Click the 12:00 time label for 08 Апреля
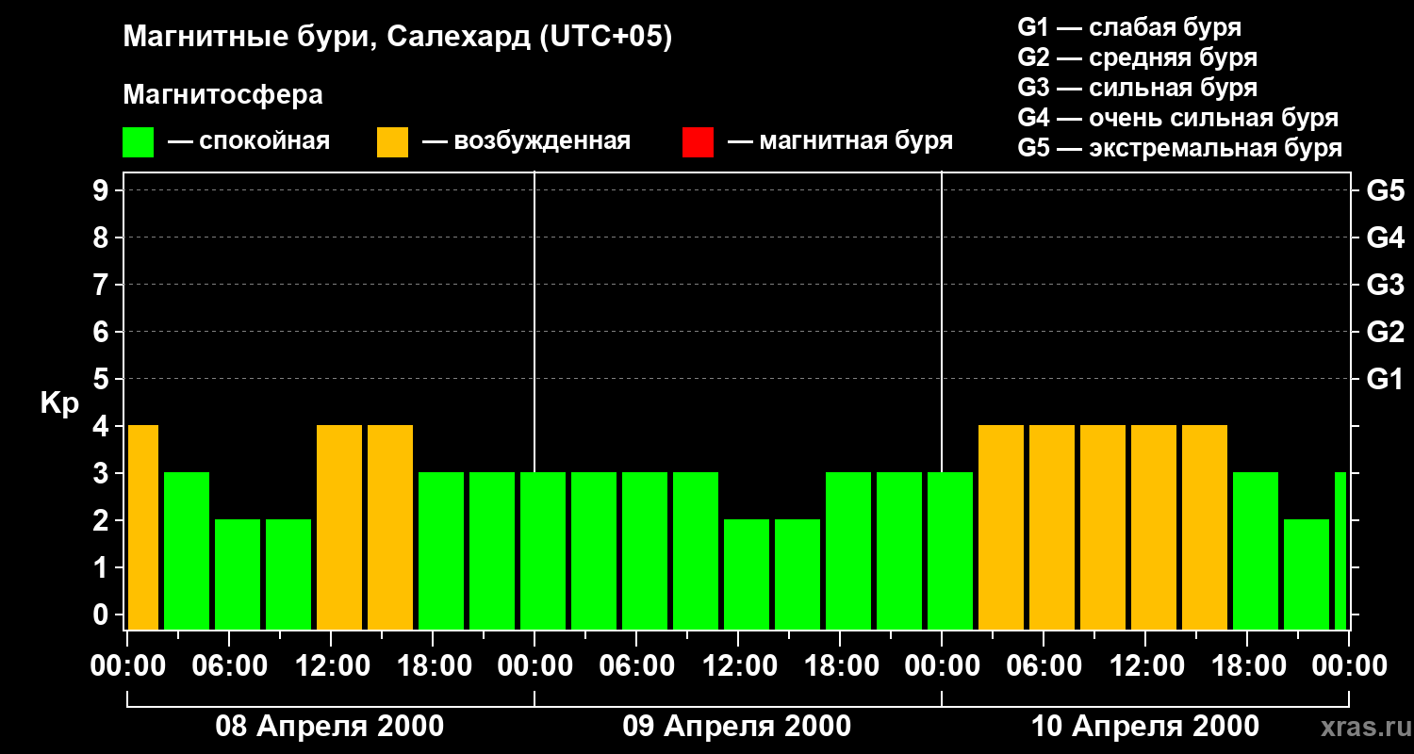1414x754 pixels. 331,666
